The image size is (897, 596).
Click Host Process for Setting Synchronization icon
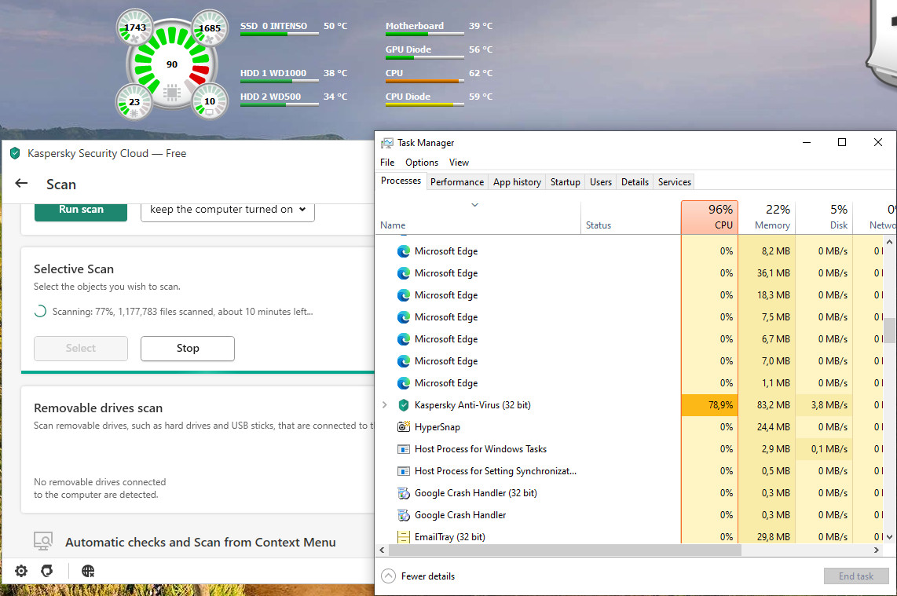point(403,471)
